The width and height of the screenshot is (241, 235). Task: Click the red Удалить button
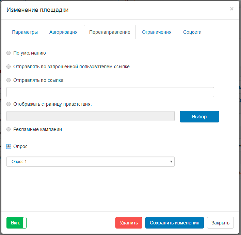129,223
